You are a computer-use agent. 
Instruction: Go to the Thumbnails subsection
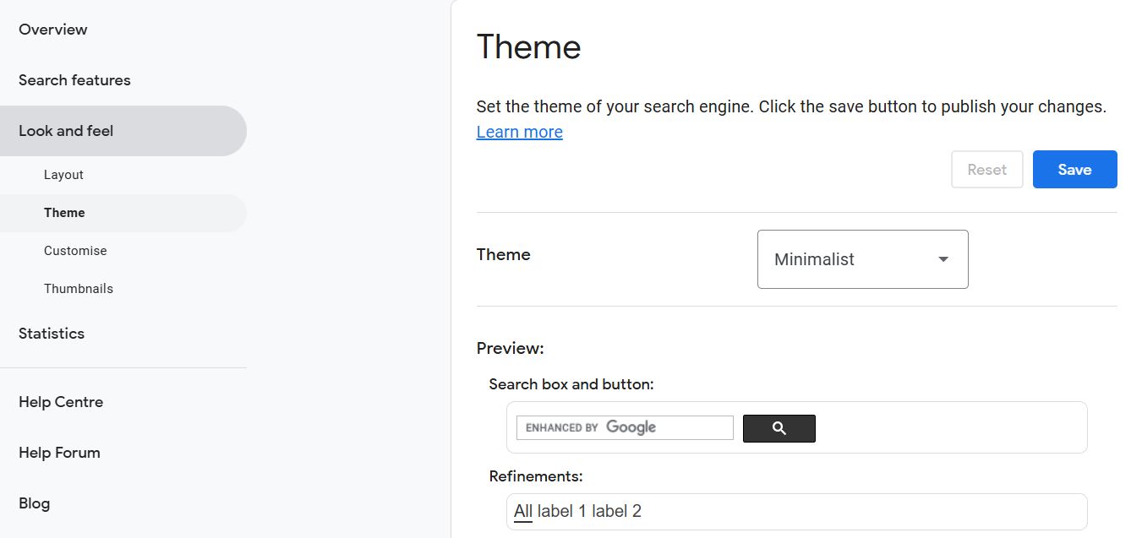coord(79,289)
